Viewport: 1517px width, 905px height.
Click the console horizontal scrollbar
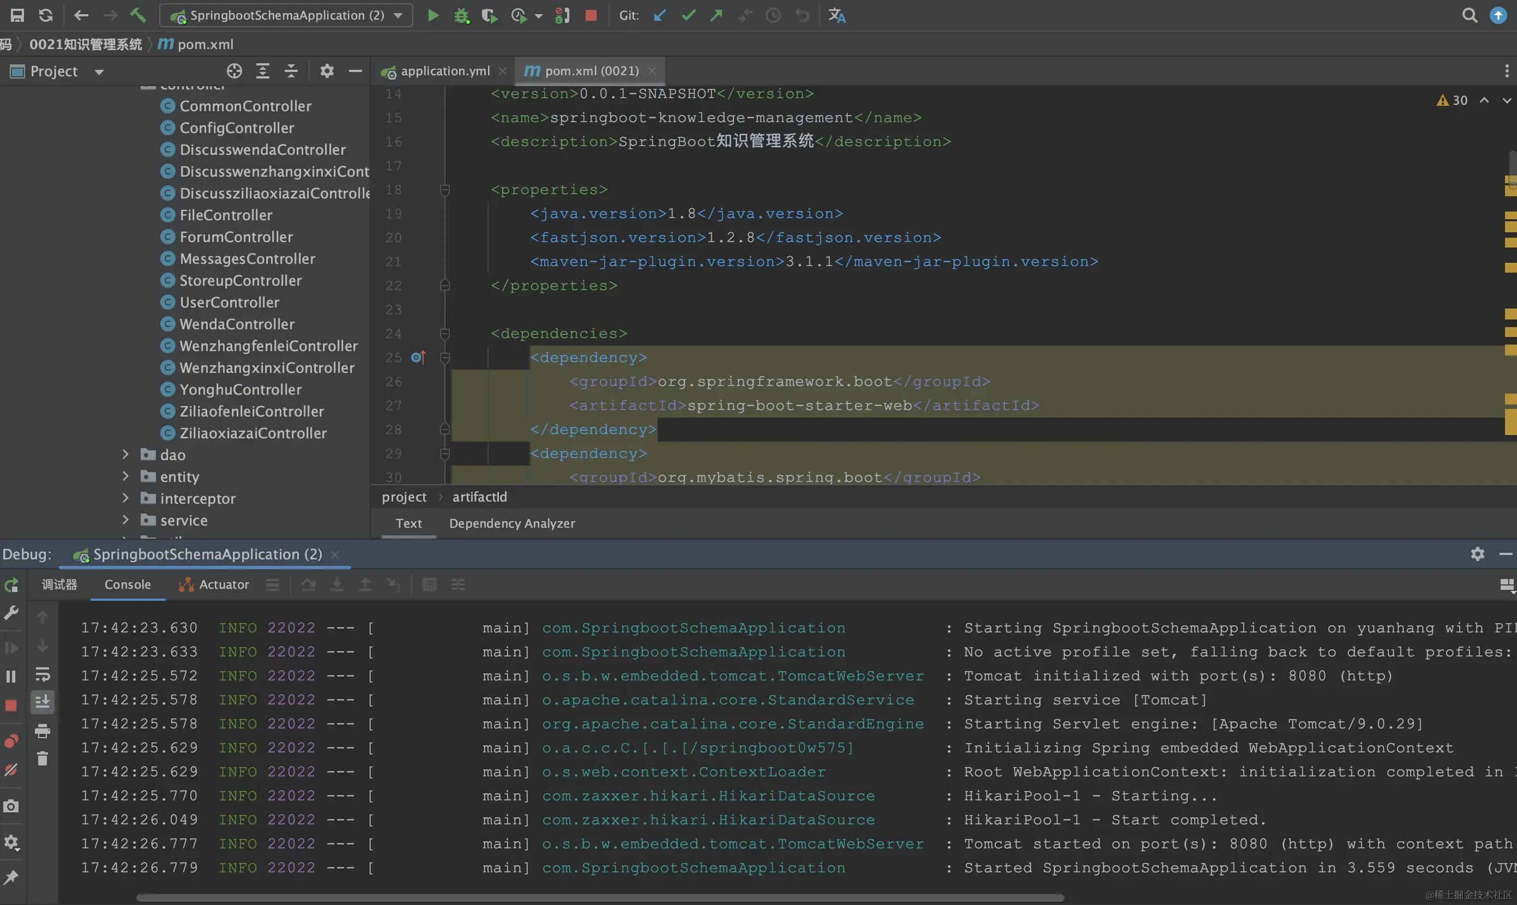tap(600, 898)
